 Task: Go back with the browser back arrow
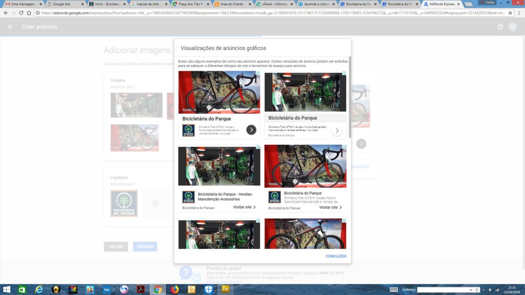click(x=6, y=13)
